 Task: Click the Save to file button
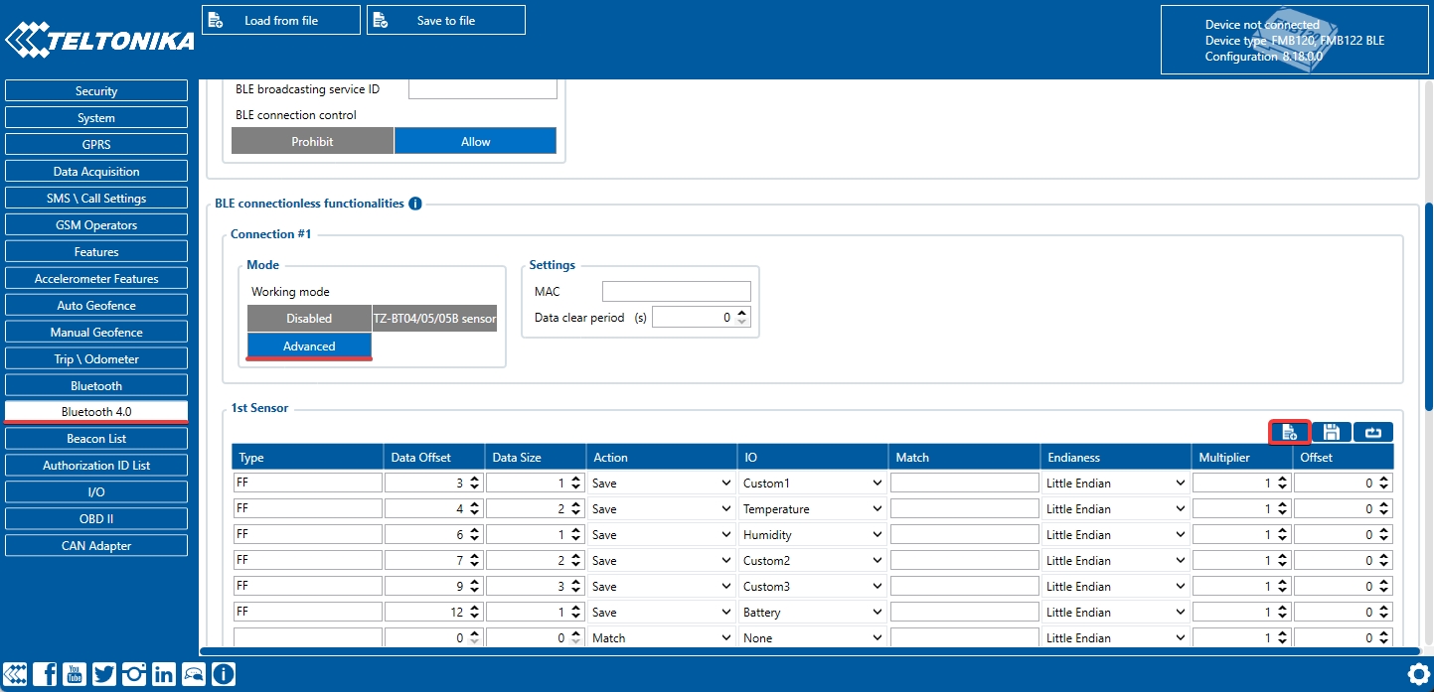pos(446,21)
